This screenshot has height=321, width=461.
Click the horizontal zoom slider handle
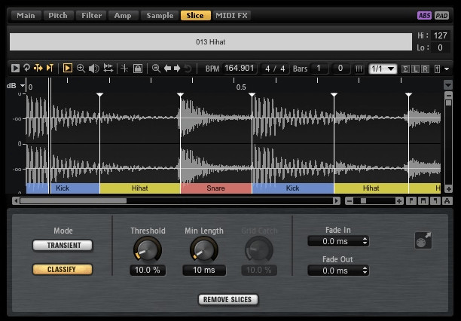[363, 201]
